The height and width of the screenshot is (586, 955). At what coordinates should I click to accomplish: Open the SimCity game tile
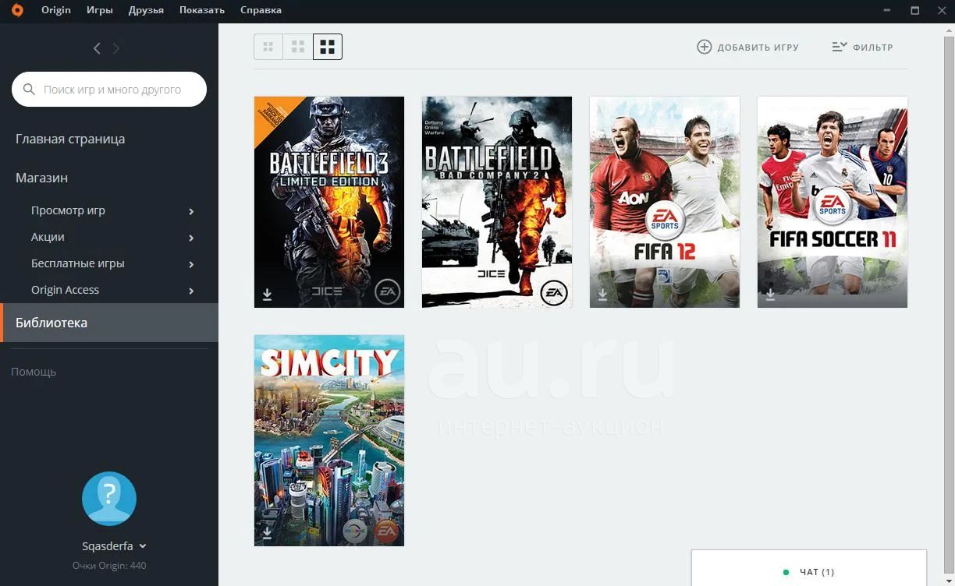[x=329, y=440]
